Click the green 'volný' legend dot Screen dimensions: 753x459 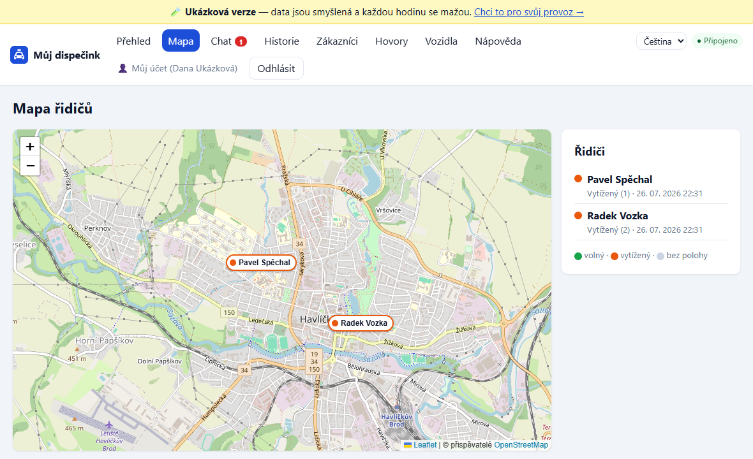click(578, 256)
